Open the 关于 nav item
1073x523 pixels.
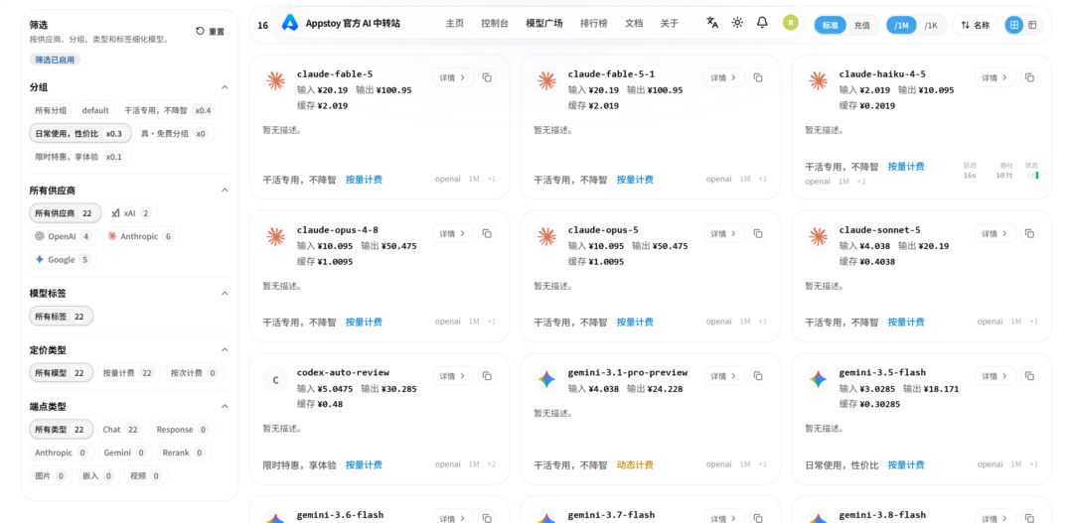(670, 23)
